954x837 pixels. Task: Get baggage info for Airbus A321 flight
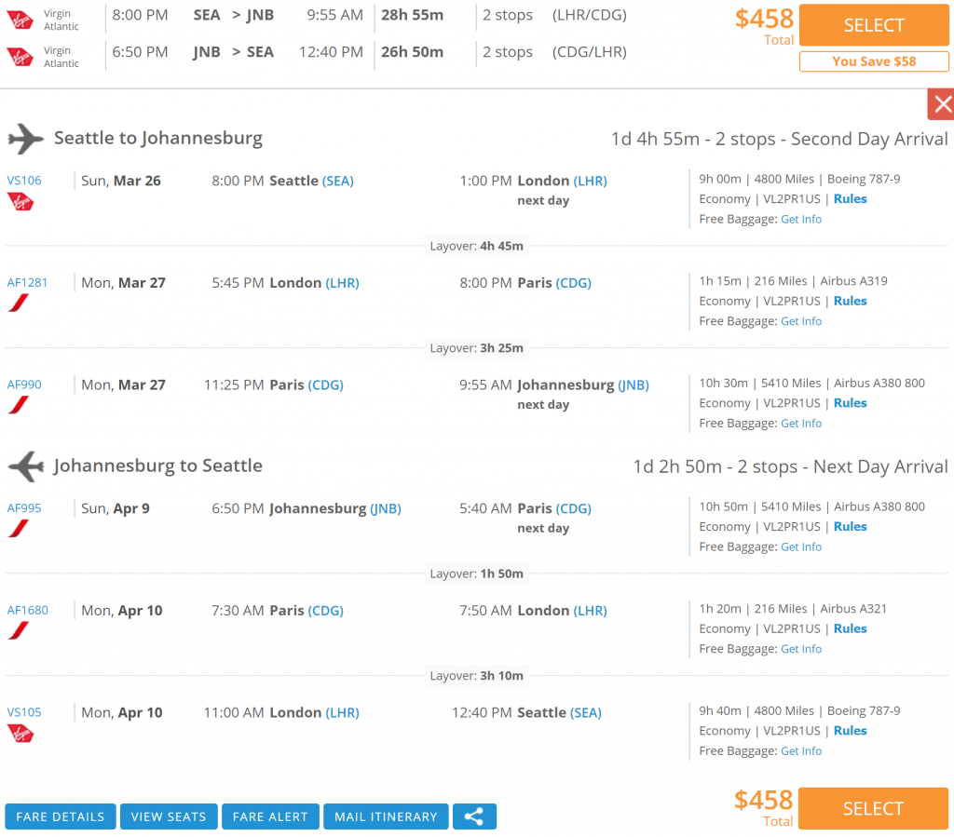[800, 649]
